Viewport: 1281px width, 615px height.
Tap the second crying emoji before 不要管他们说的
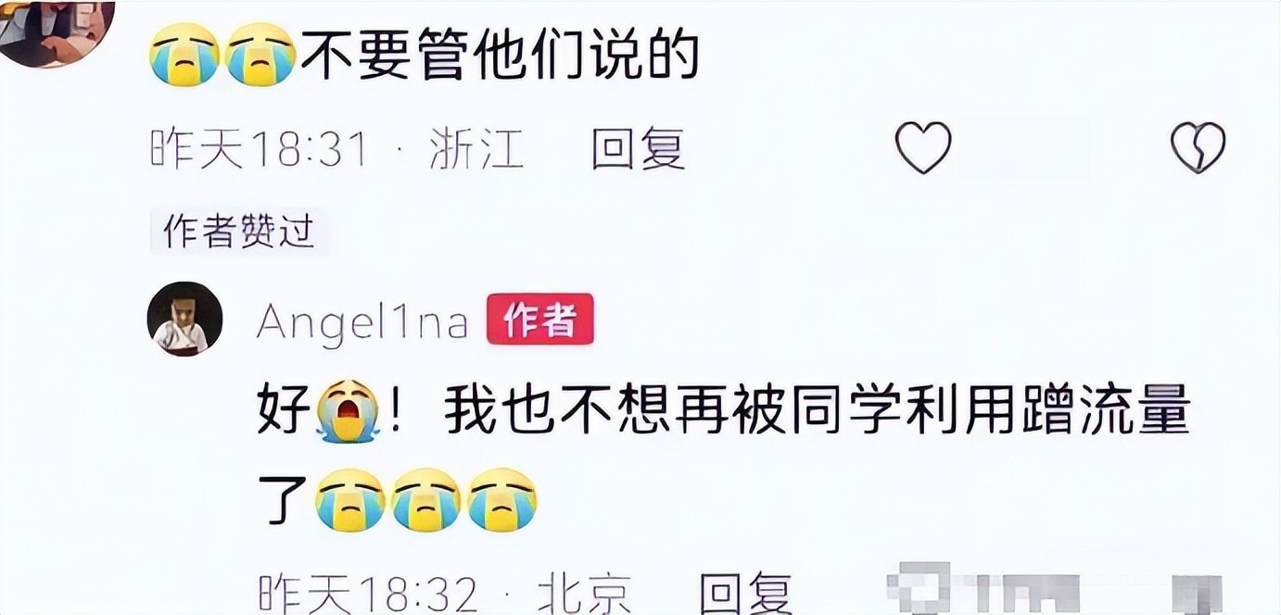pos(260,54)
